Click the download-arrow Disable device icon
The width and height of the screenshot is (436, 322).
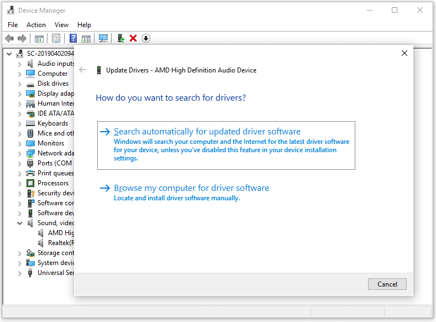tap(146, 38)
